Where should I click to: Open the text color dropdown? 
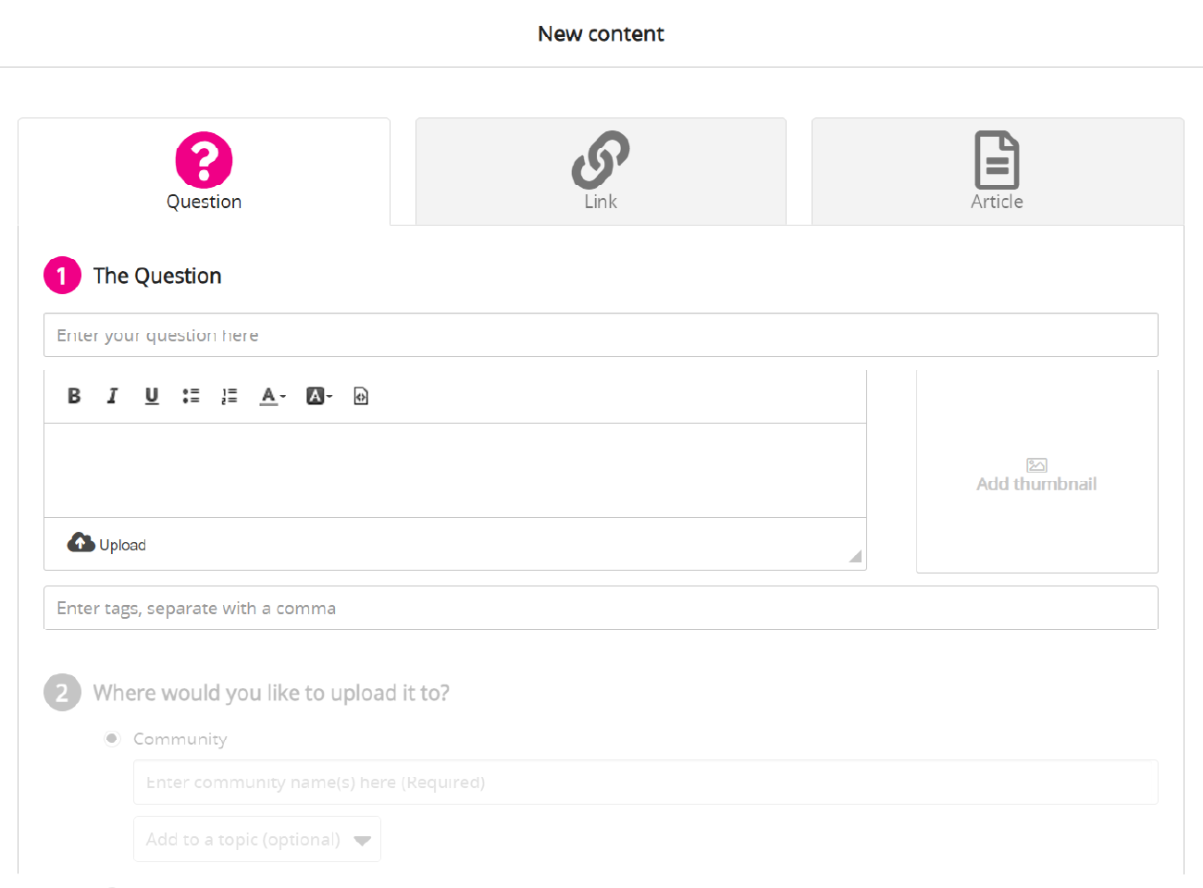pos(272,396)
